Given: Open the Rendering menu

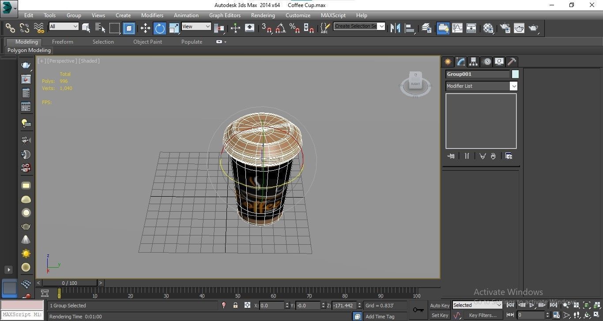Looking at the screenshot, I should point(263,15).
